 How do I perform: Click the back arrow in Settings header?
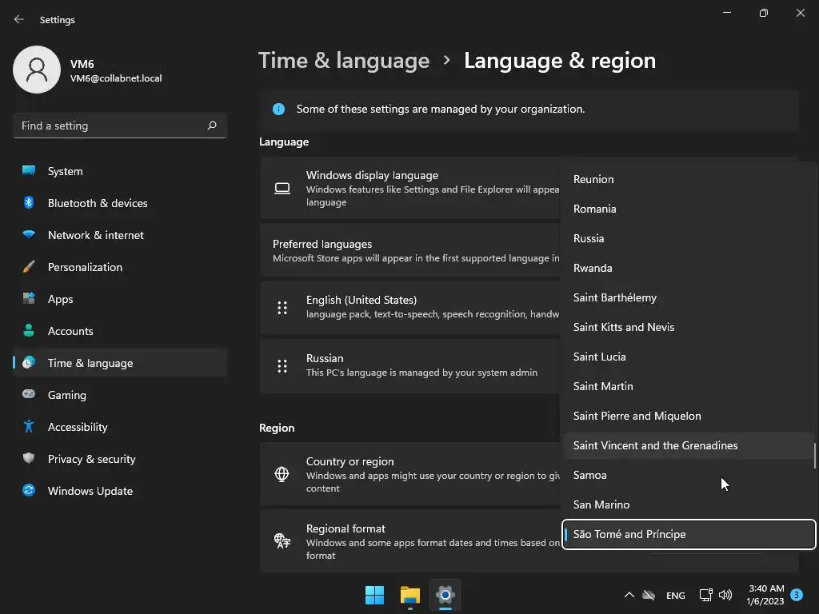tap(19, 19)
